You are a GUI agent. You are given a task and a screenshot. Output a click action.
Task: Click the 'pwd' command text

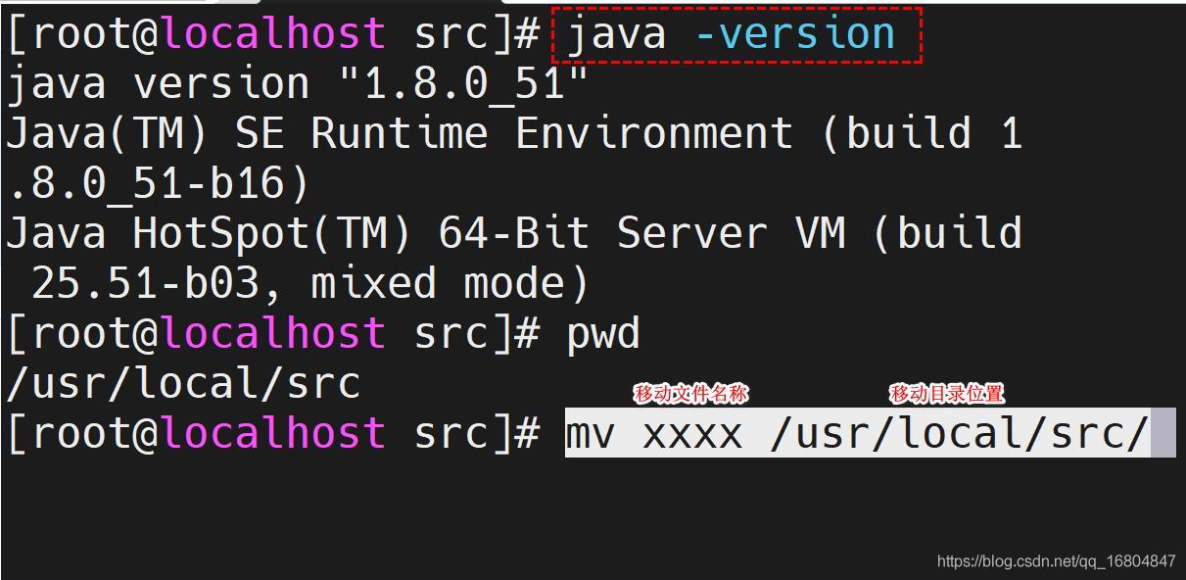point(603,335)
